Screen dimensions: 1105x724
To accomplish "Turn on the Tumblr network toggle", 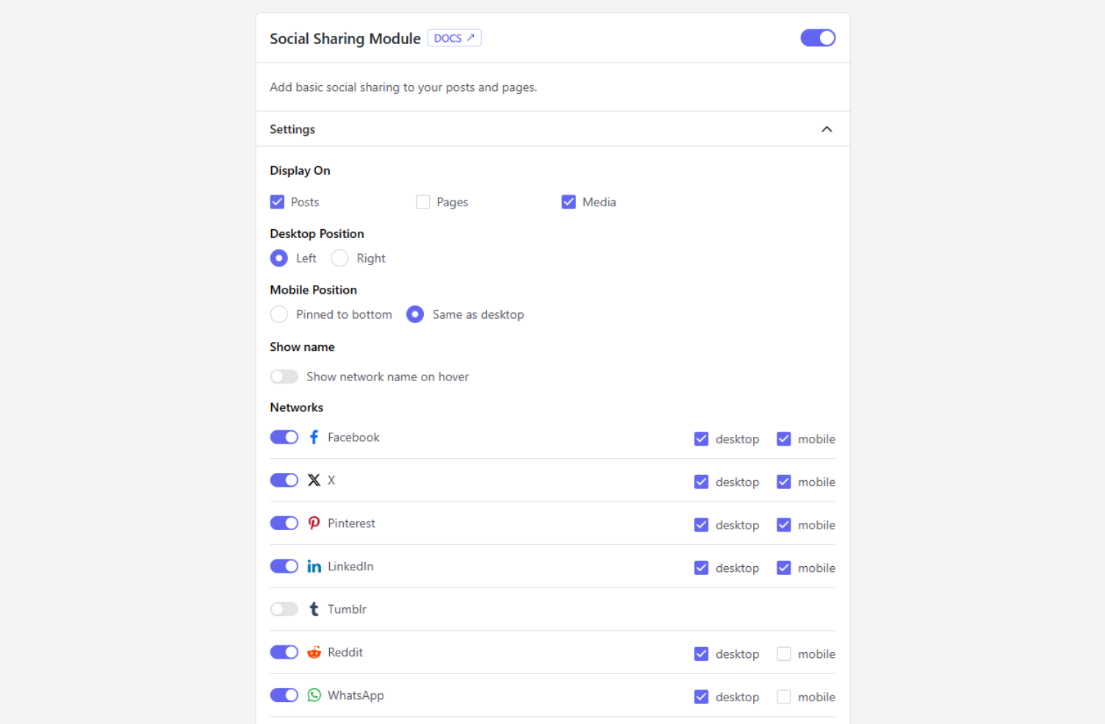I will [x=284, y=609].
